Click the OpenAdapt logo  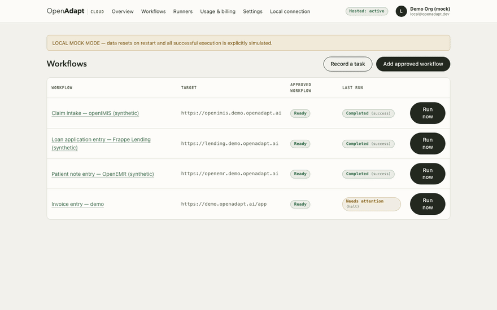coord(66,11)
